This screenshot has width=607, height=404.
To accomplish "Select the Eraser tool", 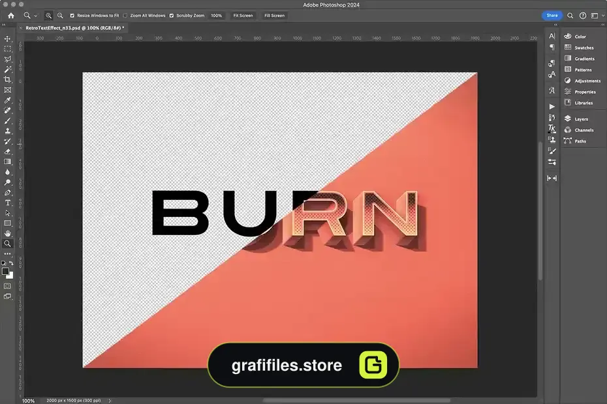I will [x=7, y=152].
